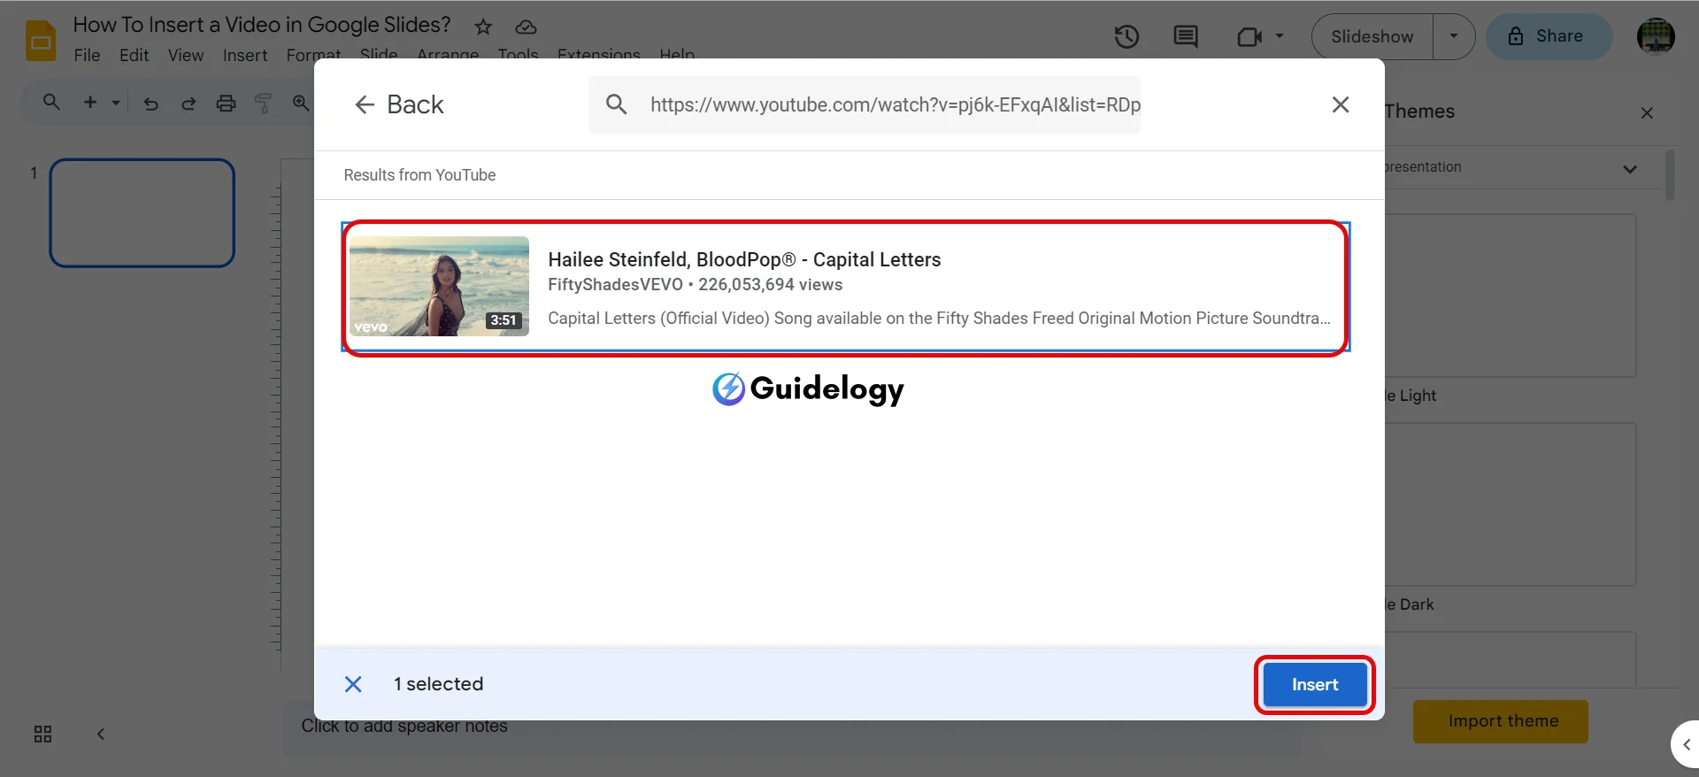The width and height of the screenshot is (1699, 777).
Task: Open the Edit menu
Action: (x=134, y=55)
